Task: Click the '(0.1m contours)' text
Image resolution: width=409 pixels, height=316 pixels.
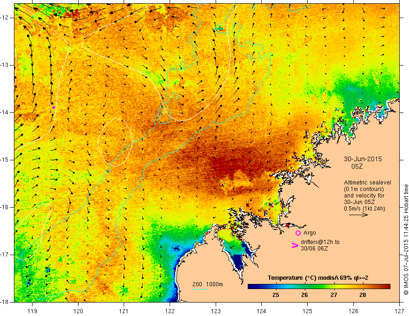Action: click(x=364, y=189)
